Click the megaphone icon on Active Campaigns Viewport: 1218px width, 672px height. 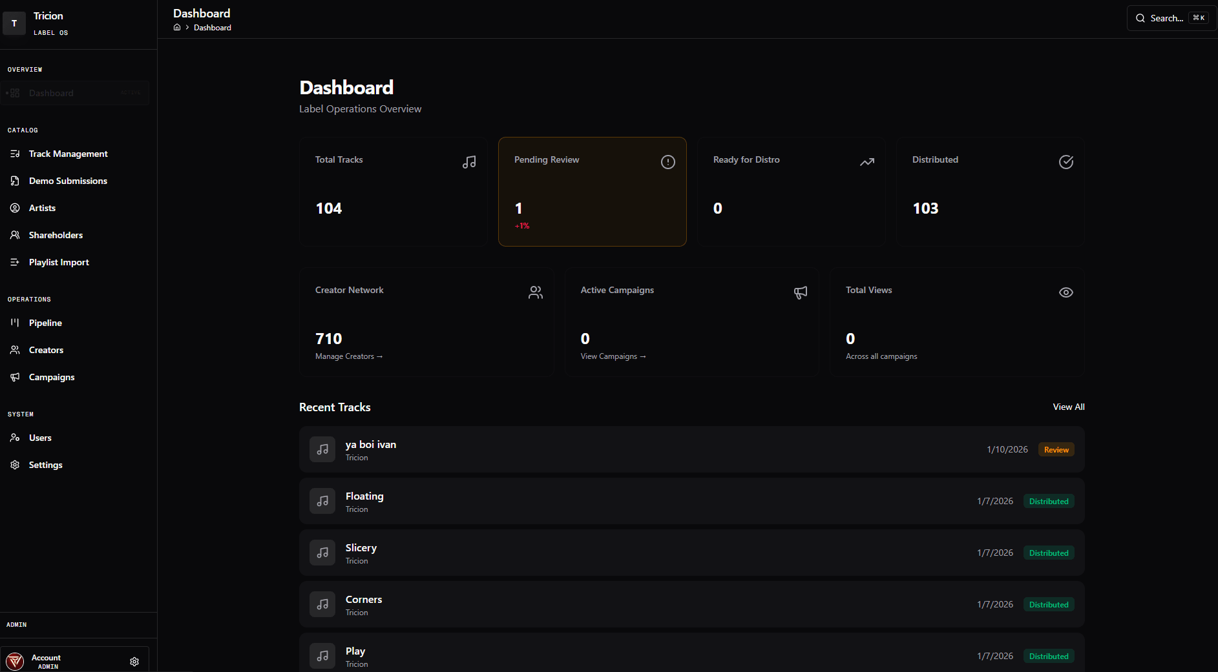800,292
